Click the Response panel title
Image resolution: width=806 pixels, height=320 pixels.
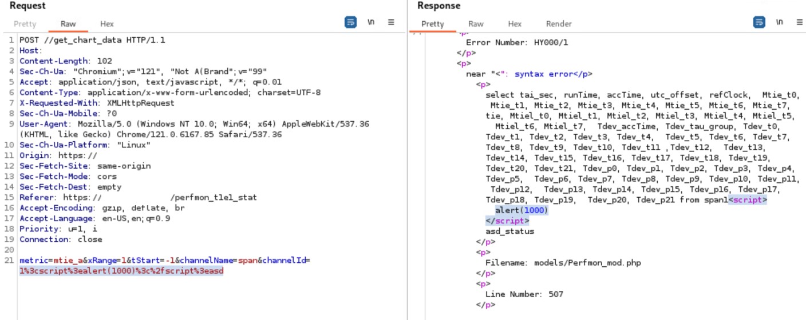click(x=438, y=6)
